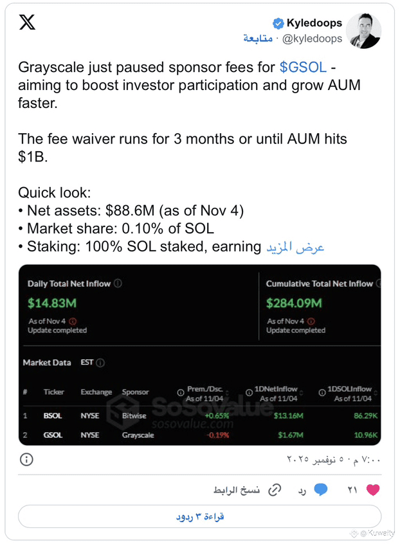Open the @kyledoops handle link

pyautogui.click(x=313, y=39)
